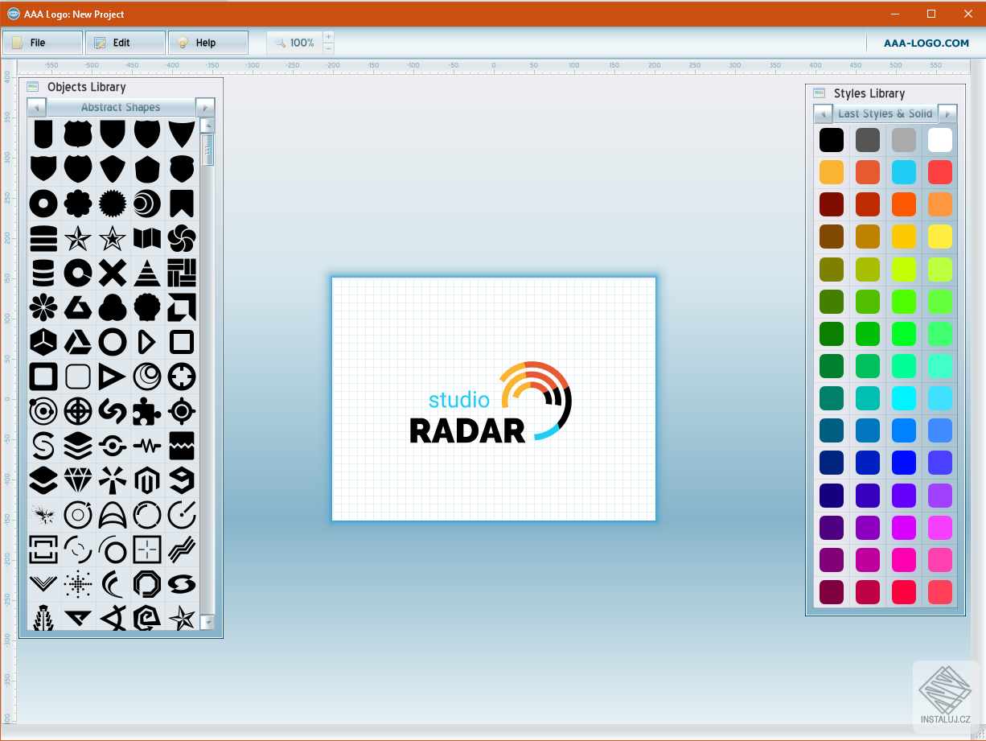Open the File menu
Viewport: 986px width, 741px height.
pos(43,43)
